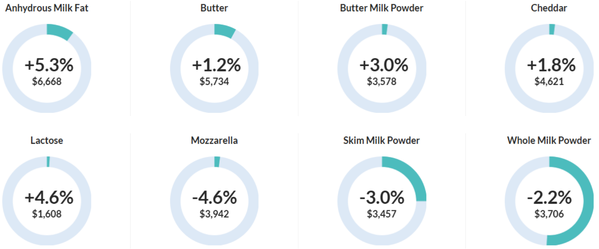Select the Cheddar heading text

(549, 8)
